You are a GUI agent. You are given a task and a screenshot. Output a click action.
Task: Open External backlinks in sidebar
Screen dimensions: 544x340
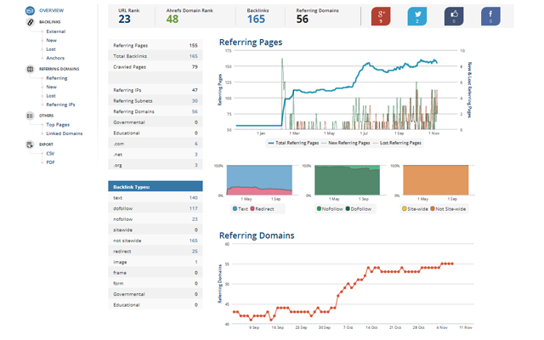[55, 31]
